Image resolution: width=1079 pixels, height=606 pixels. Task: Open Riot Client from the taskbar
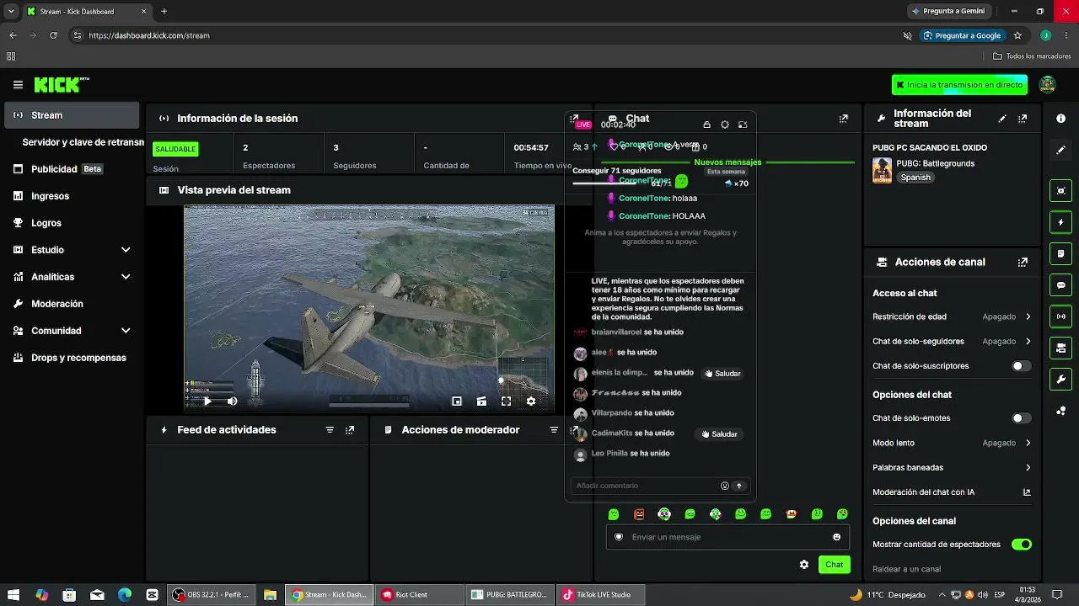(419, 594)
